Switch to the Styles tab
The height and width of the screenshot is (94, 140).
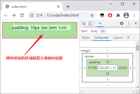86,38
